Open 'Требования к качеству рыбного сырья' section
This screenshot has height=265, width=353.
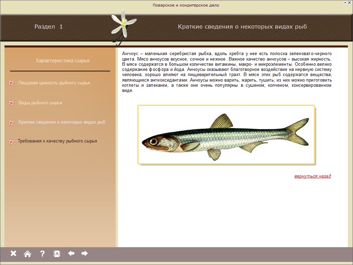57,141
